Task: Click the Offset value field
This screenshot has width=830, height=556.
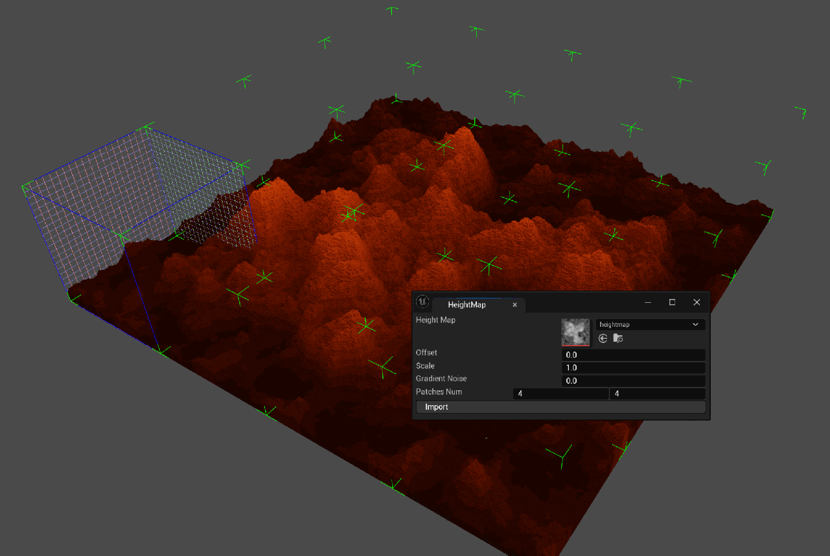Action: [x=633, y=355]
